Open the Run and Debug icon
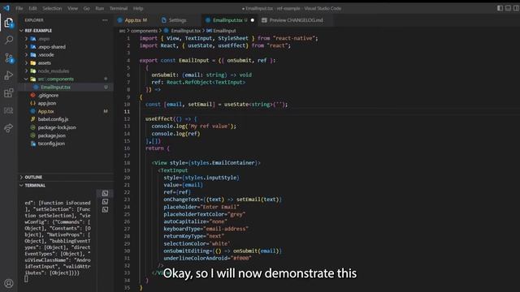The image size is (520, 292). pyautogui.click(x=9, y=75)
